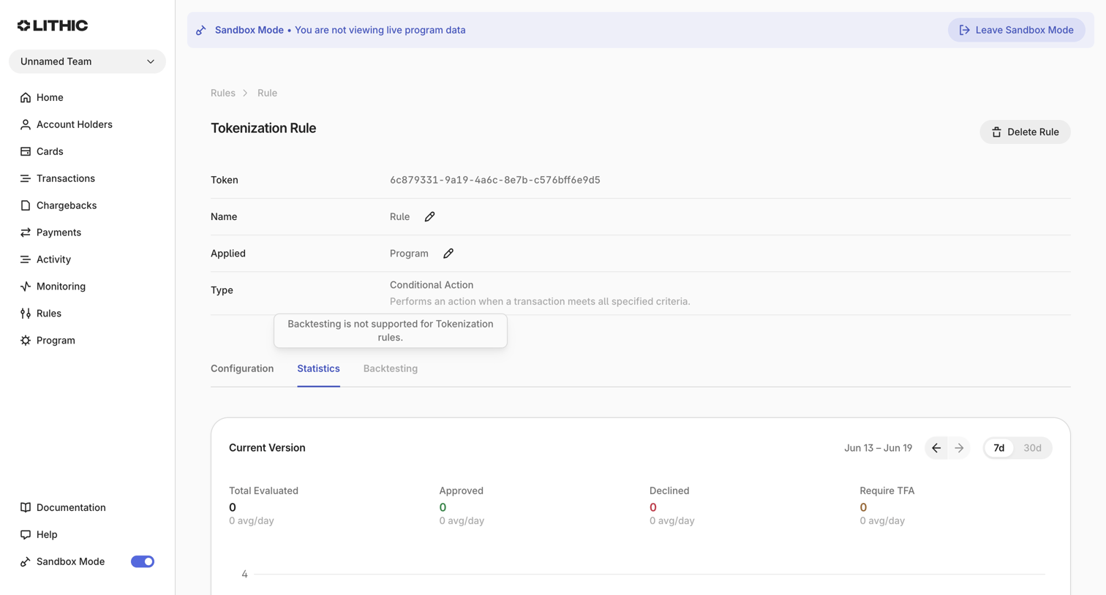Click the Lithic logo
The image size is (1106, 595).
click(53, 26)
